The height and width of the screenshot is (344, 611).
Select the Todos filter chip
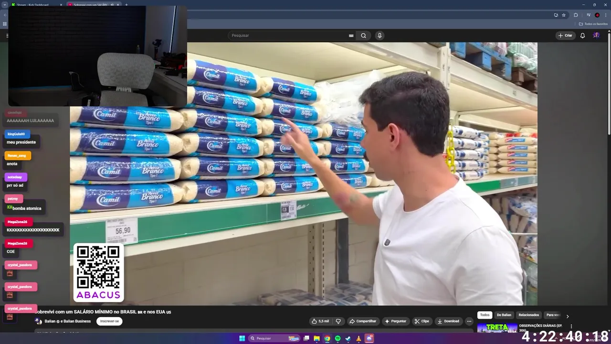[485, 315]
